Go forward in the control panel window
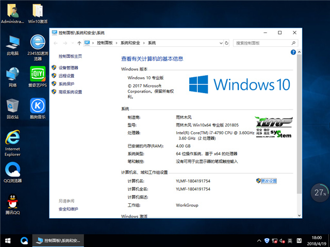 tap(65, 43)
